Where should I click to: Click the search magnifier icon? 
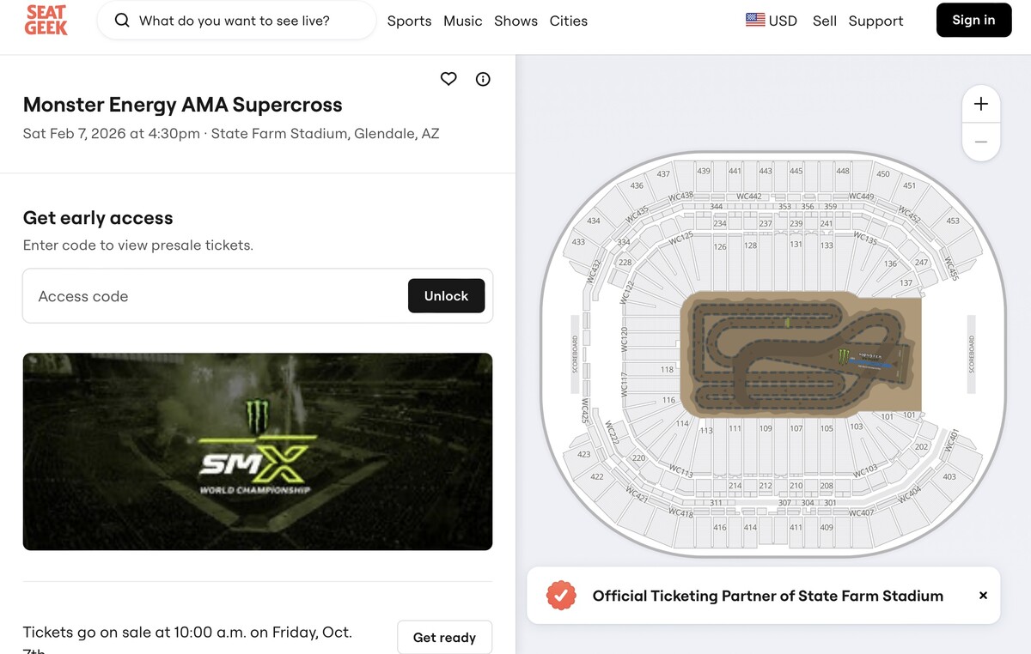coord(122,21)
